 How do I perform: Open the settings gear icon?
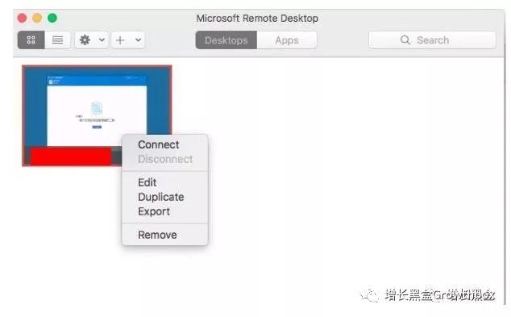point(85,40)
